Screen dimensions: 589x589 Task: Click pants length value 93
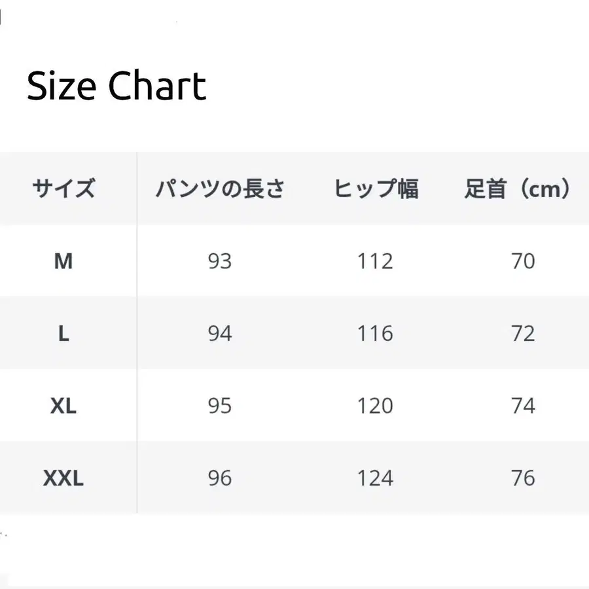pyautogui.click(x=220, y=261)
